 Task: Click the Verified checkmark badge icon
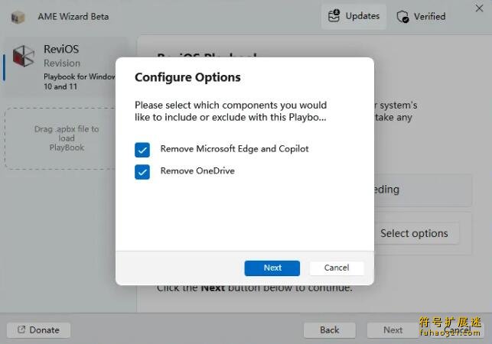pyautogui.click(x=402, y=16)
